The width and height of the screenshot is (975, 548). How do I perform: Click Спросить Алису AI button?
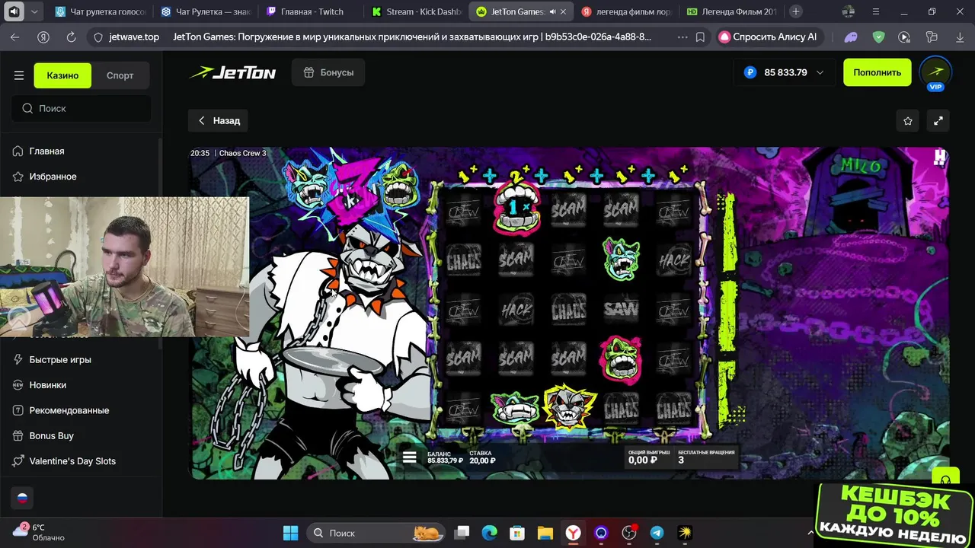(x=769, y=37)
